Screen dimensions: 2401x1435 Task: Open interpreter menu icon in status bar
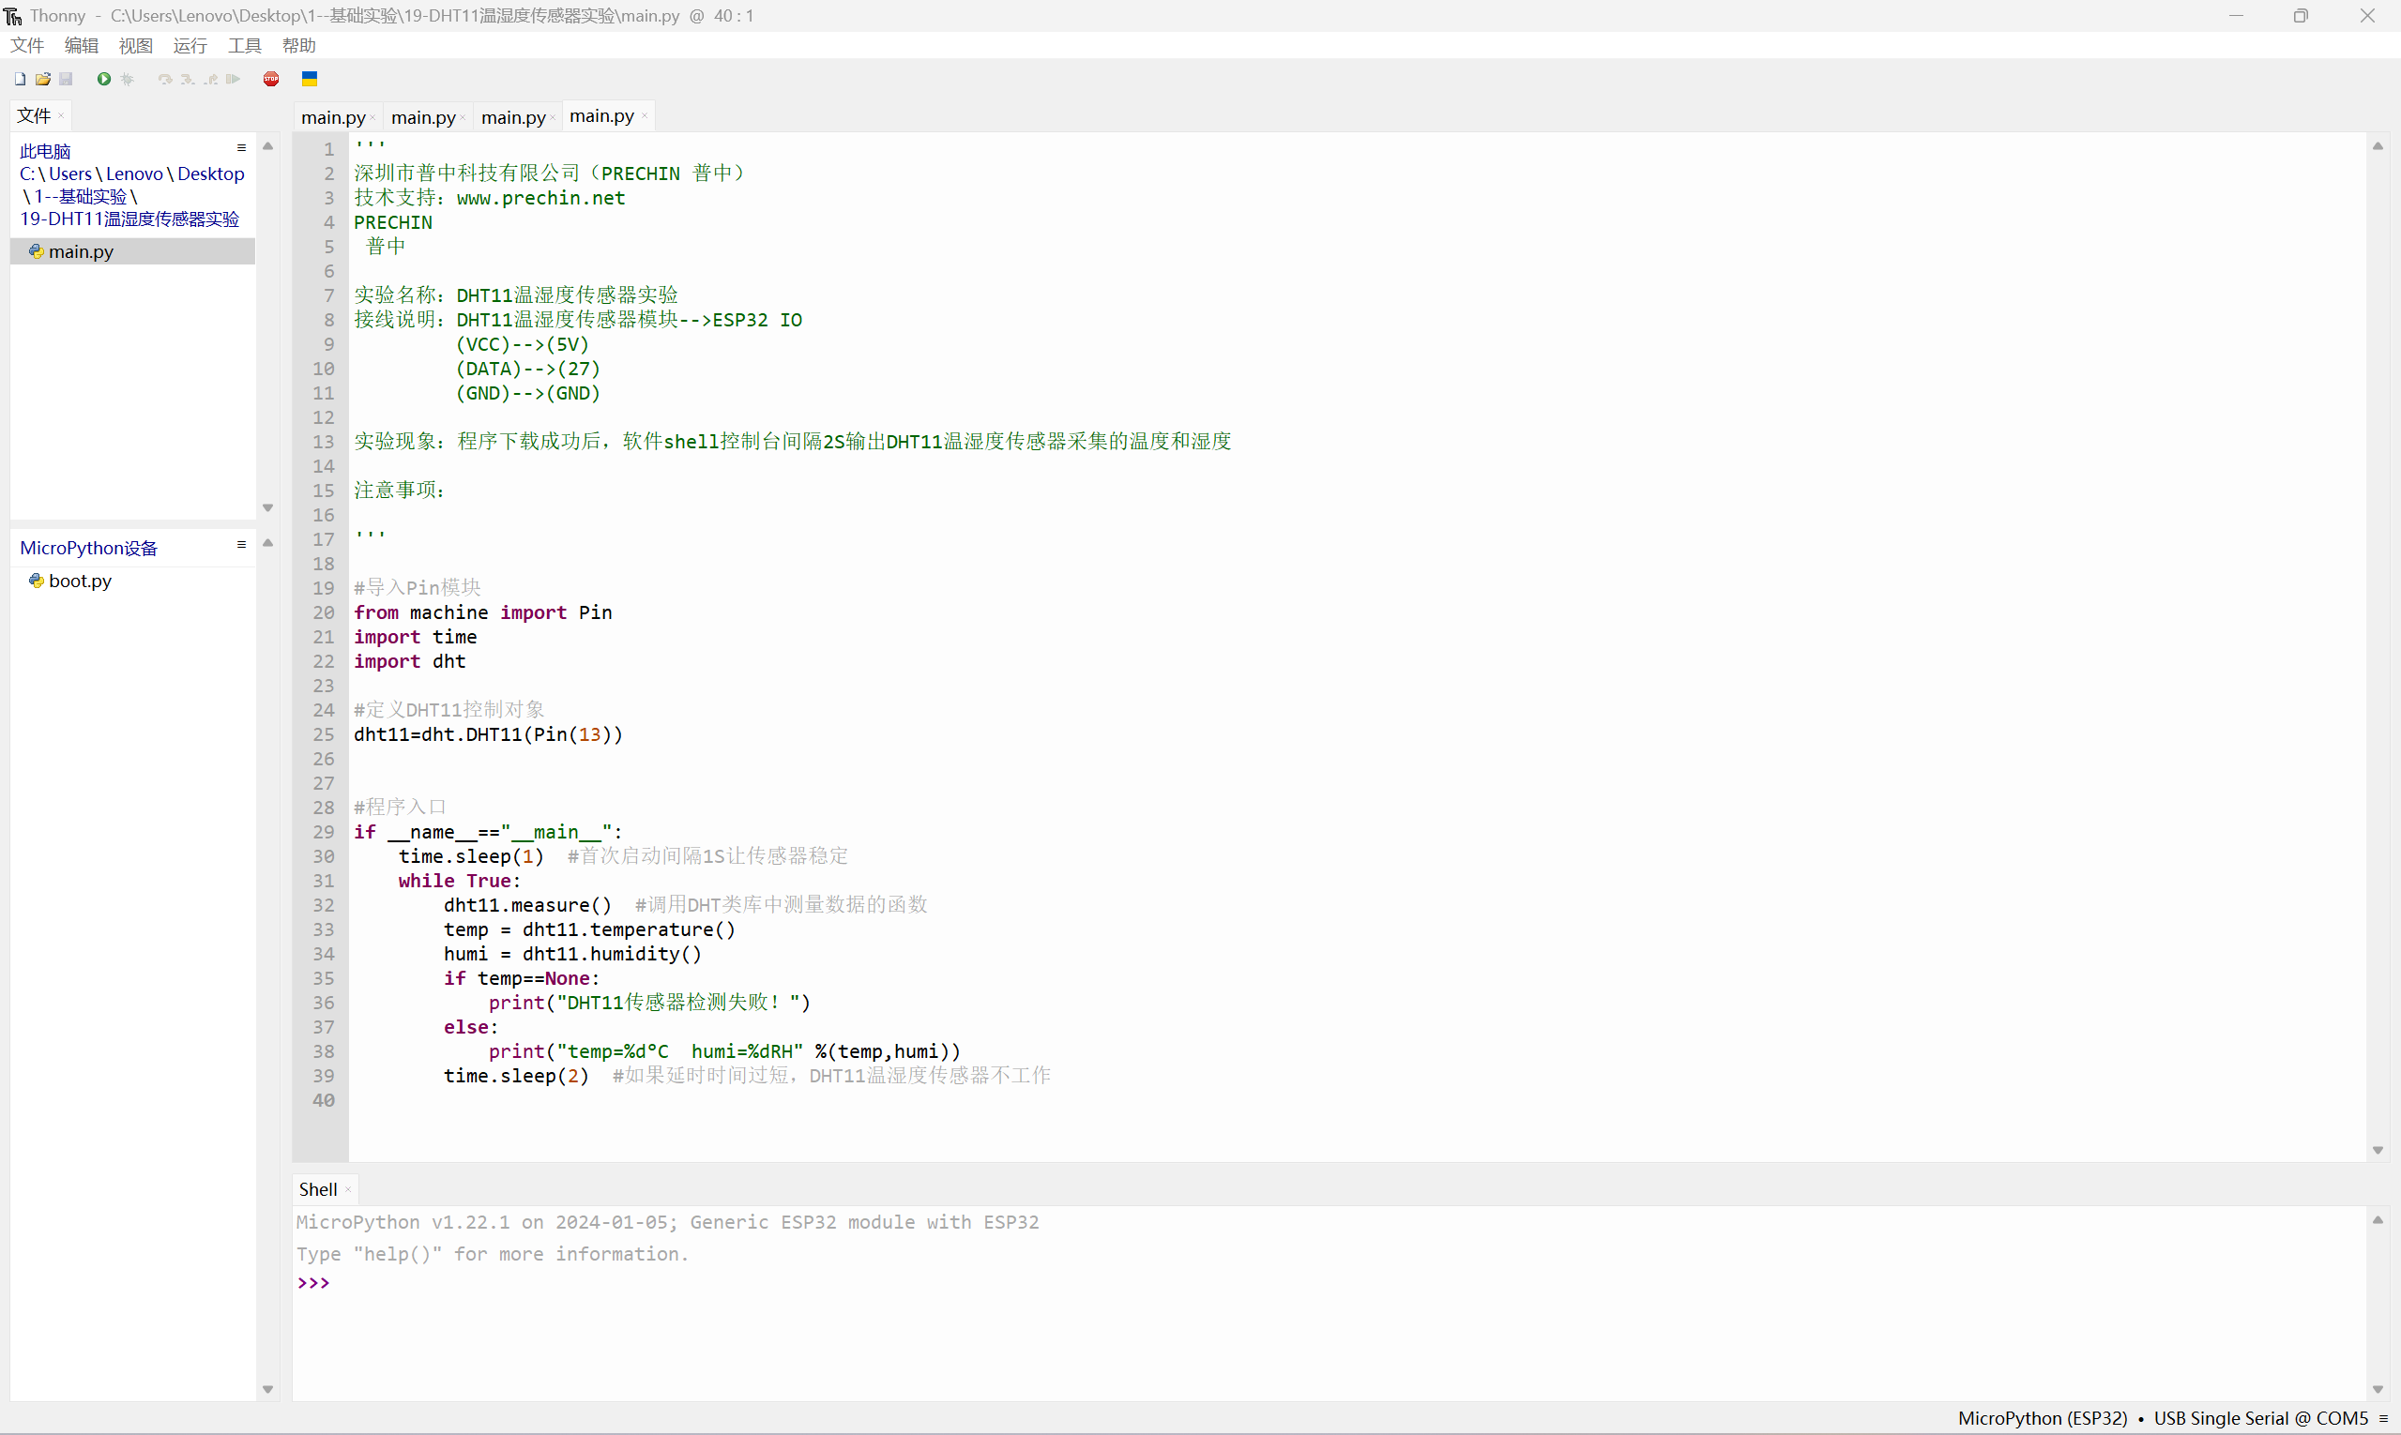pyautogui.click(x=2383, y=1418)
